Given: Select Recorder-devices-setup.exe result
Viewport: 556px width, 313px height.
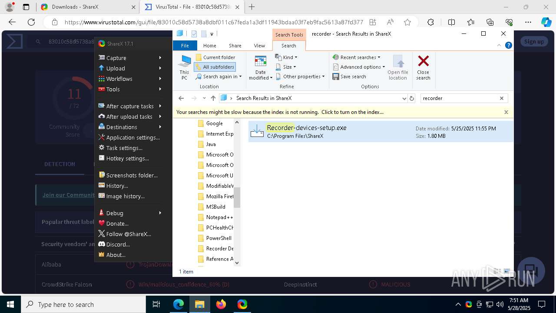Looking at the screenshot, I should click(x=381, y=132).
